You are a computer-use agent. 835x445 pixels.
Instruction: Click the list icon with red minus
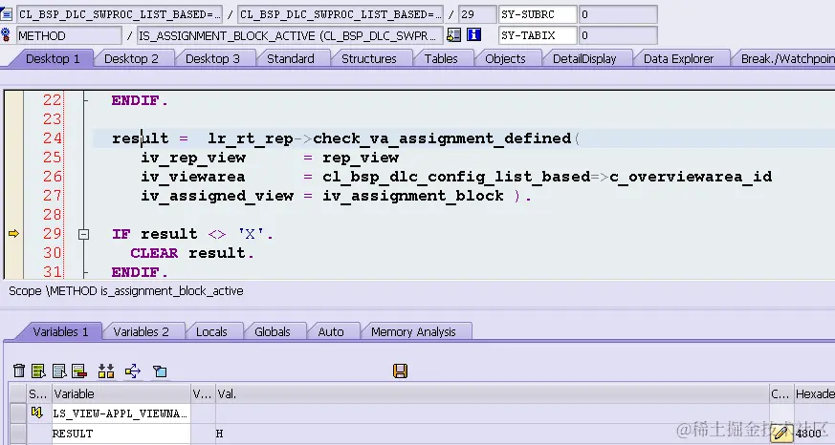click(x=79, y=371)
